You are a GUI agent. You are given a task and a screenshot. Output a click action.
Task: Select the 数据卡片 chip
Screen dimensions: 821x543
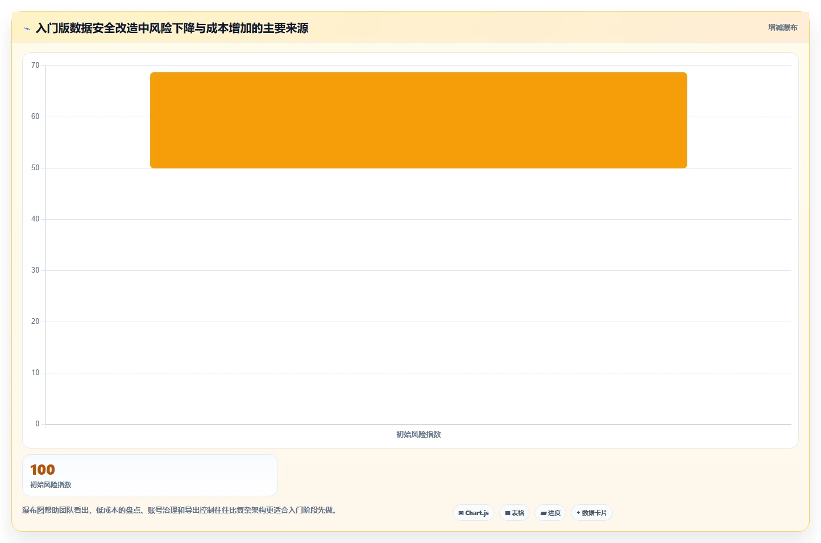592,513
